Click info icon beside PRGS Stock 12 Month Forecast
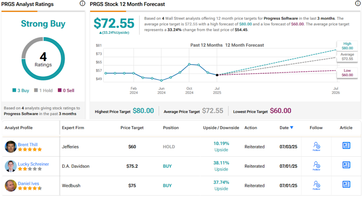362x197 pixels. [358, 4]
